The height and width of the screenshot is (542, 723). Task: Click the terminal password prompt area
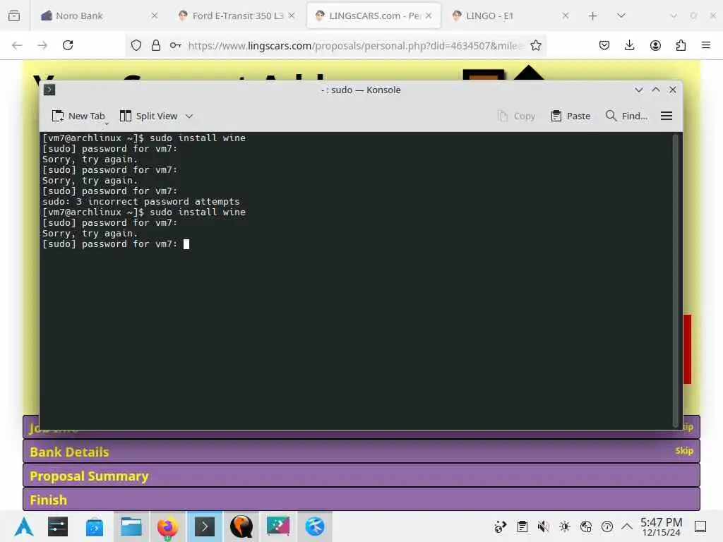115,243
